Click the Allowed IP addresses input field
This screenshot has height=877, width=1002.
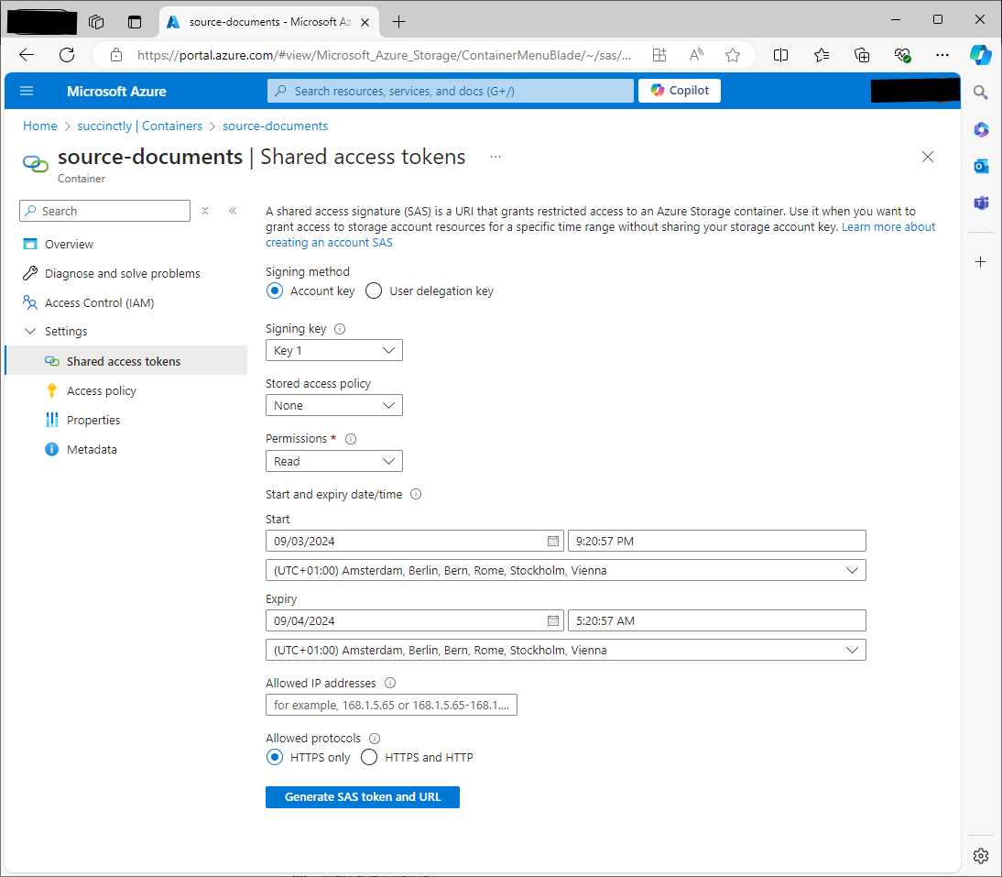click(x=391, y=705)
